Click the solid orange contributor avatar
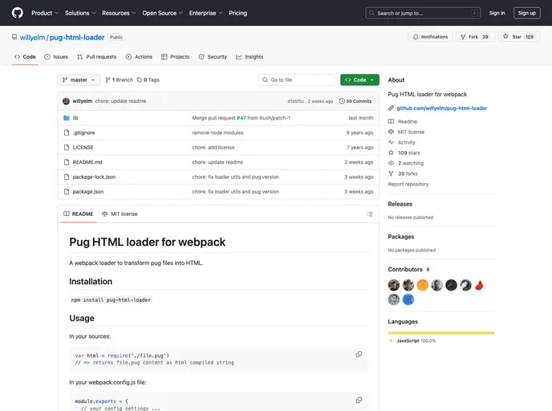Viewport: 552px width, 411px height. 423,285
